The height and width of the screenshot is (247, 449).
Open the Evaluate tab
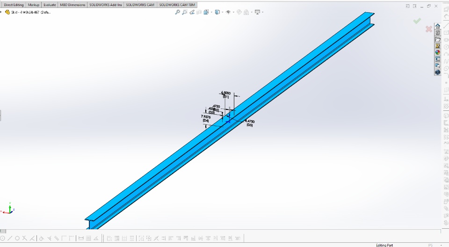(x=50, y=5)
